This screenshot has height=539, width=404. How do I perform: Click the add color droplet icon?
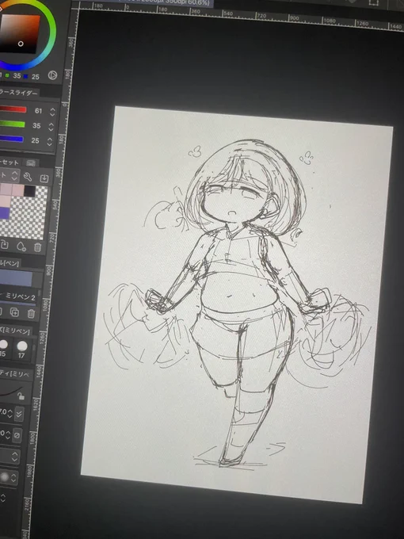coord(21,246)
